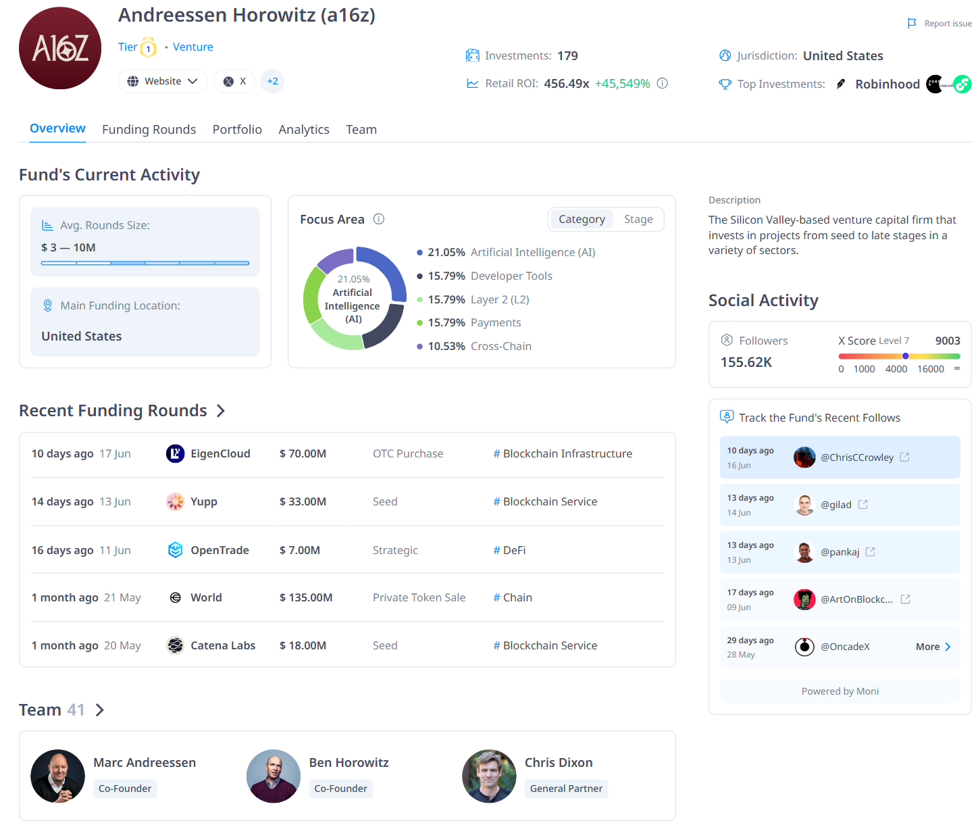The image size is (980, 825).
Task: Open Chris Dixon's profile
Action: pyautogui.click(x=559, y=762)
